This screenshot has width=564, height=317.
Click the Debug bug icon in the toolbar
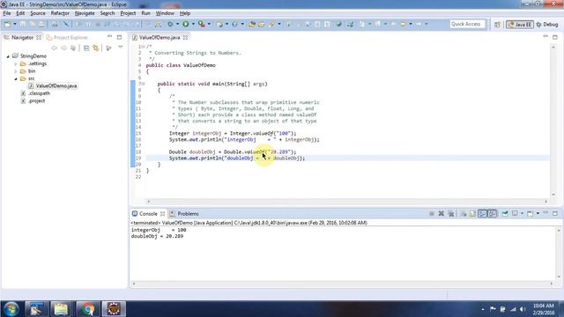coord(170,24)
